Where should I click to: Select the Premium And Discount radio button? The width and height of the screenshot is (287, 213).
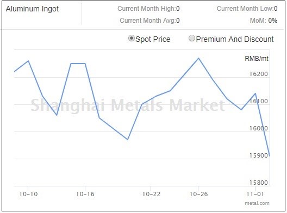pos(192,39)
